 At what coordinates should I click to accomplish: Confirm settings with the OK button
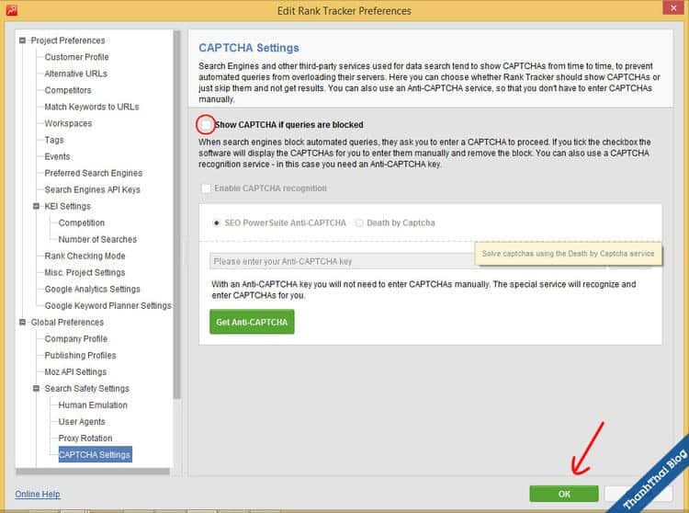point(564,494)
